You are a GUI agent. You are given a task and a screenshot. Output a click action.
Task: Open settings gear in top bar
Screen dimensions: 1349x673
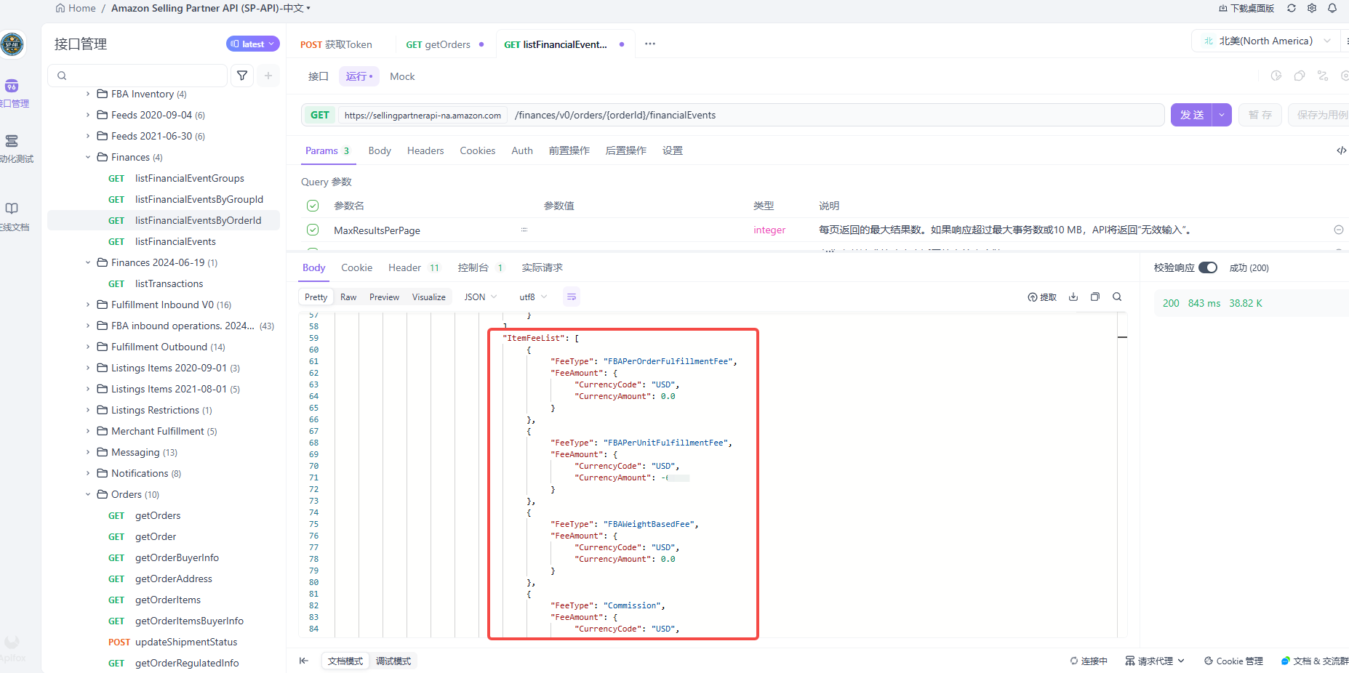tap(1312, 8)
